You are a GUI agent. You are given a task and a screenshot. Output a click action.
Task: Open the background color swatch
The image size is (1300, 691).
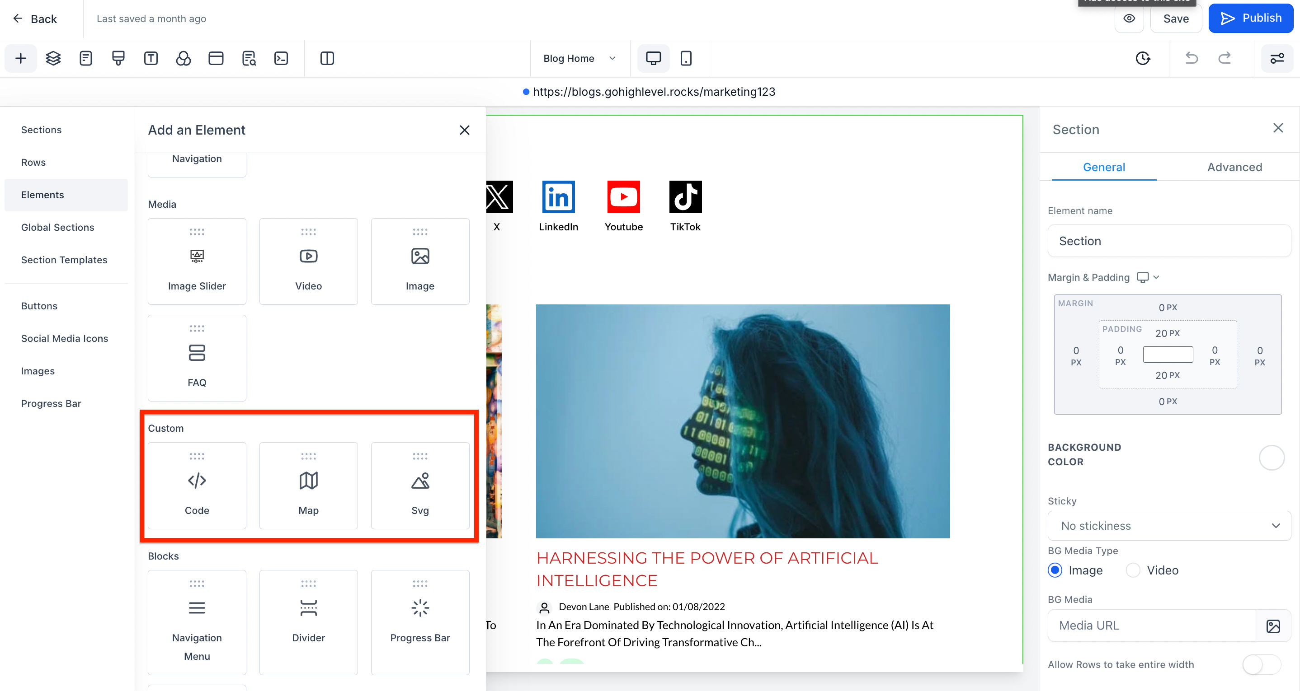(1271, 458)
